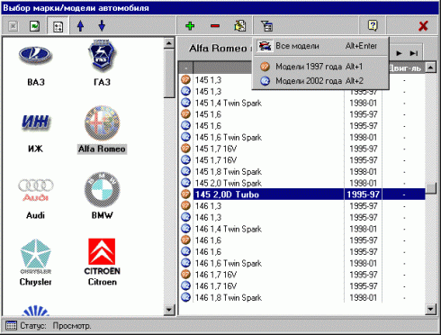Select the ВАЗ brand logo

(x=36, y=56)
